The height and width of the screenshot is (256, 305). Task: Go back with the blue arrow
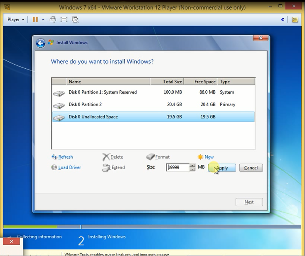pyautogui.click(x=40, y=43)
